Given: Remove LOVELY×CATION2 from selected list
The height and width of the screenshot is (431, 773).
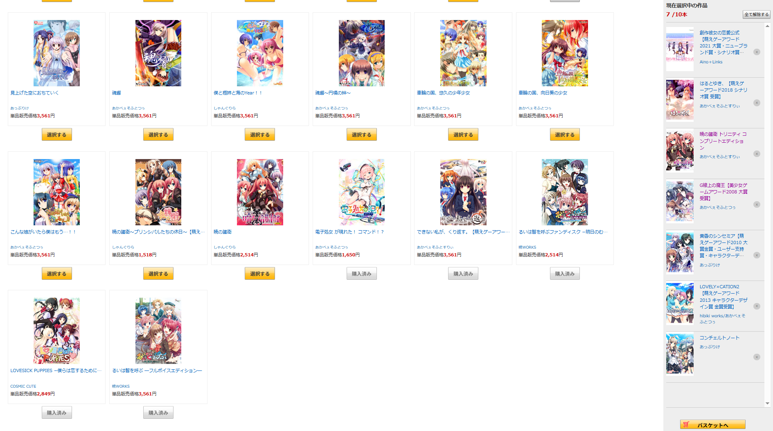Looking at the screenshot, I should [x=757, y=306].
